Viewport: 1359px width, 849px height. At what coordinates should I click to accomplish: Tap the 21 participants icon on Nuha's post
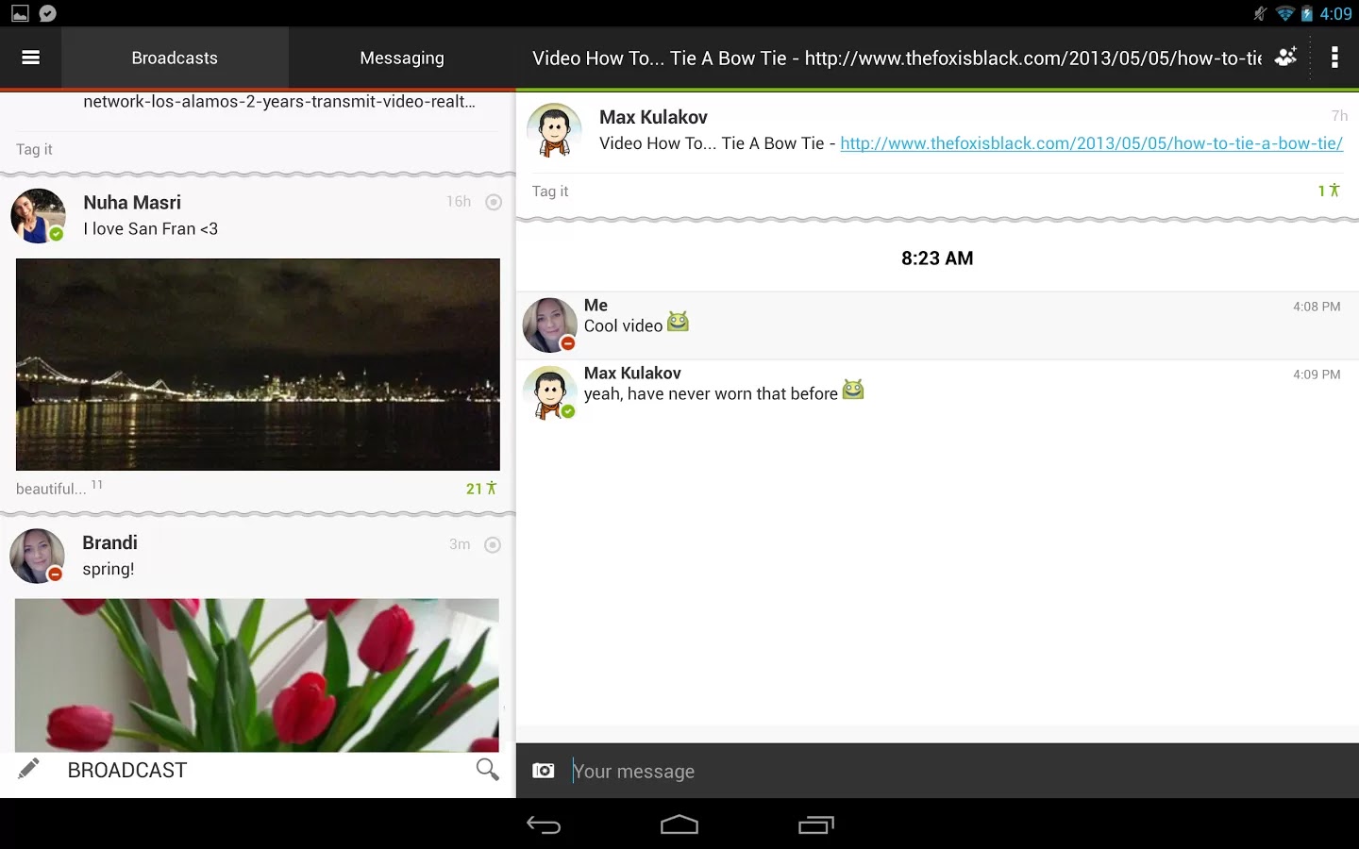tap(481, 489)
